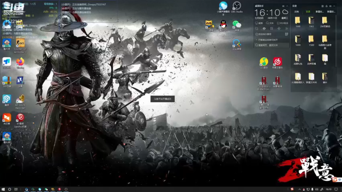Image resolution: width=342 pixels, height=192 pixels.
Task: Open Cortana circle on the taskbar
Action: (x=9, y=189)
